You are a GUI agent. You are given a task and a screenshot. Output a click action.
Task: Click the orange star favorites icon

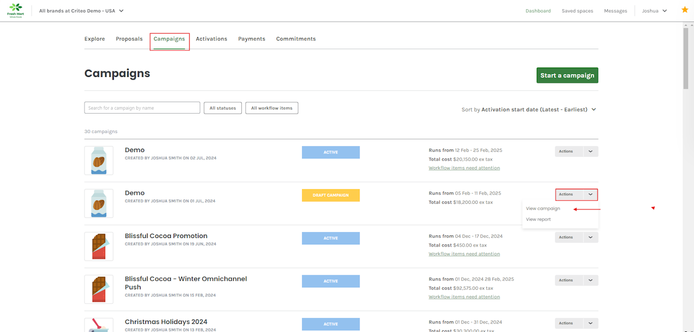click(x=684, y=10)
